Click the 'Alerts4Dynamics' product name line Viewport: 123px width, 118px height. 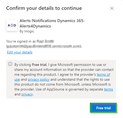35,26
